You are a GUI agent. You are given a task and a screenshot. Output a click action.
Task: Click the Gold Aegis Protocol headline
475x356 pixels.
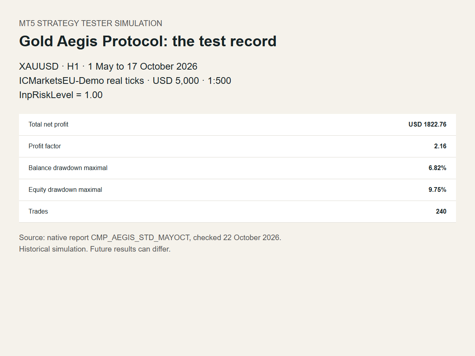pyautogui.click(x=148, y=42)
